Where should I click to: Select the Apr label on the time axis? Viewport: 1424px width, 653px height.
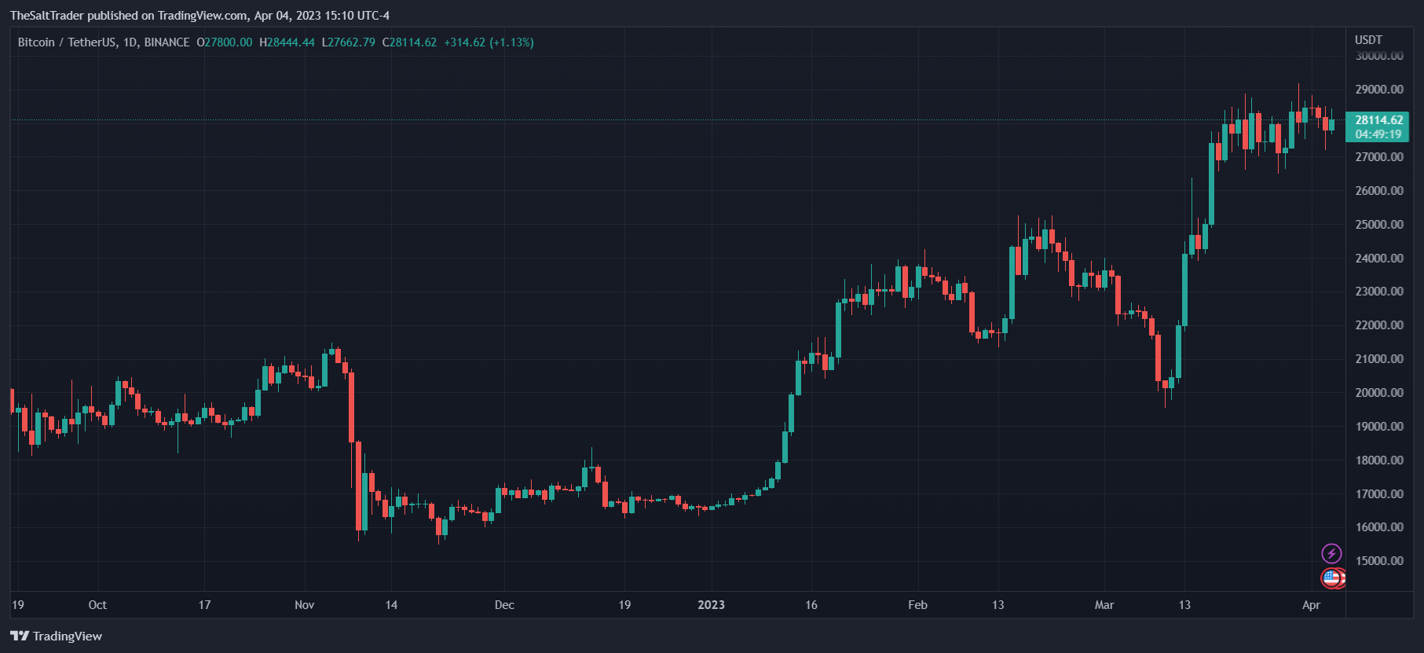tap(1311, 605)
